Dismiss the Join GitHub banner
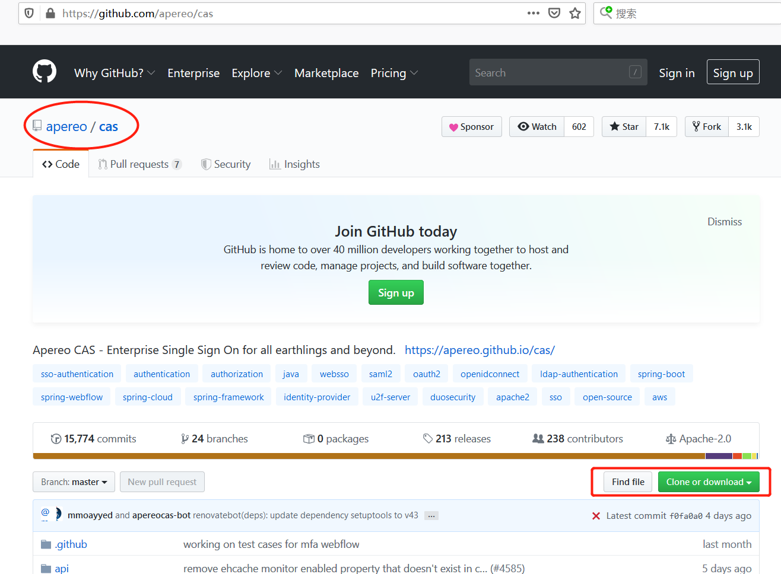 tap(725, 222)
